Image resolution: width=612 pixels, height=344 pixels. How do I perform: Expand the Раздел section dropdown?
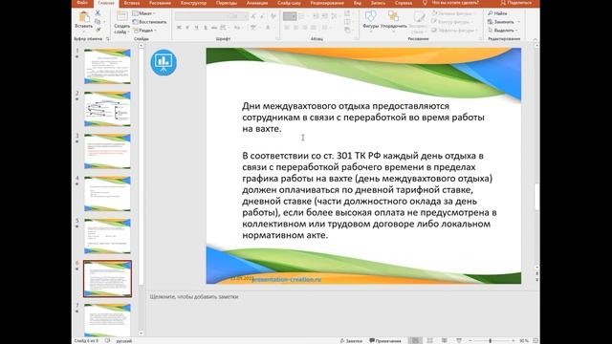(x=144, y=30)
